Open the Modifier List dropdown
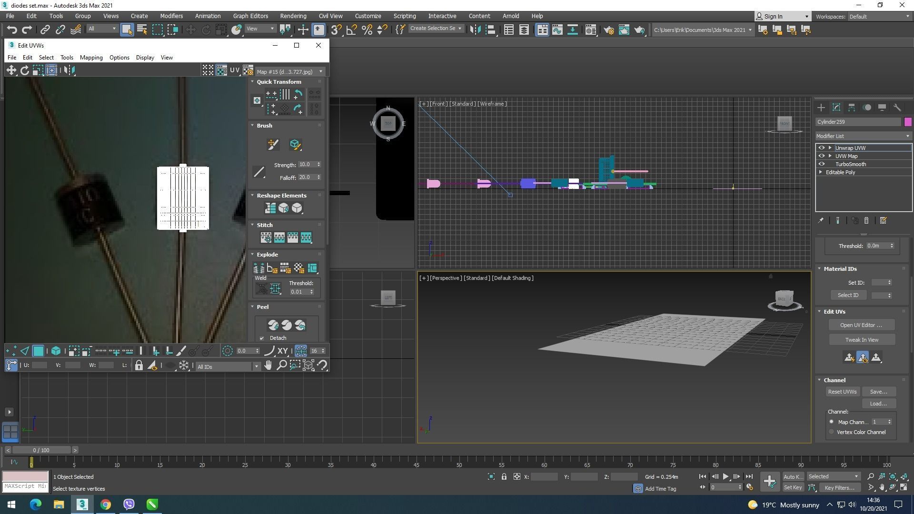This screenshot has height=514, width=914. tap(863, 136)
